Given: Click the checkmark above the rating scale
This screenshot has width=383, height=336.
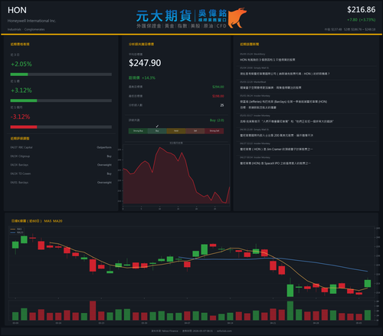Looking at the screenshot, I should [x=157, y=126].
